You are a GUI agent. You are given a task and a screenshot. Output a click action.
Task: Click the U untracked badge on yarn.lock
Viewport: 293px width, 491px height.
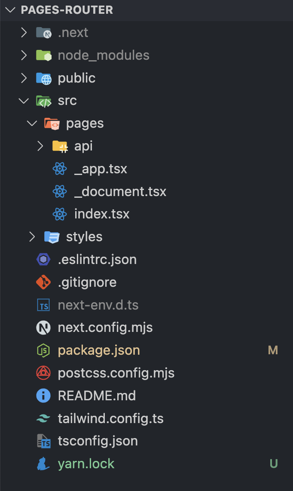point(274,464)
